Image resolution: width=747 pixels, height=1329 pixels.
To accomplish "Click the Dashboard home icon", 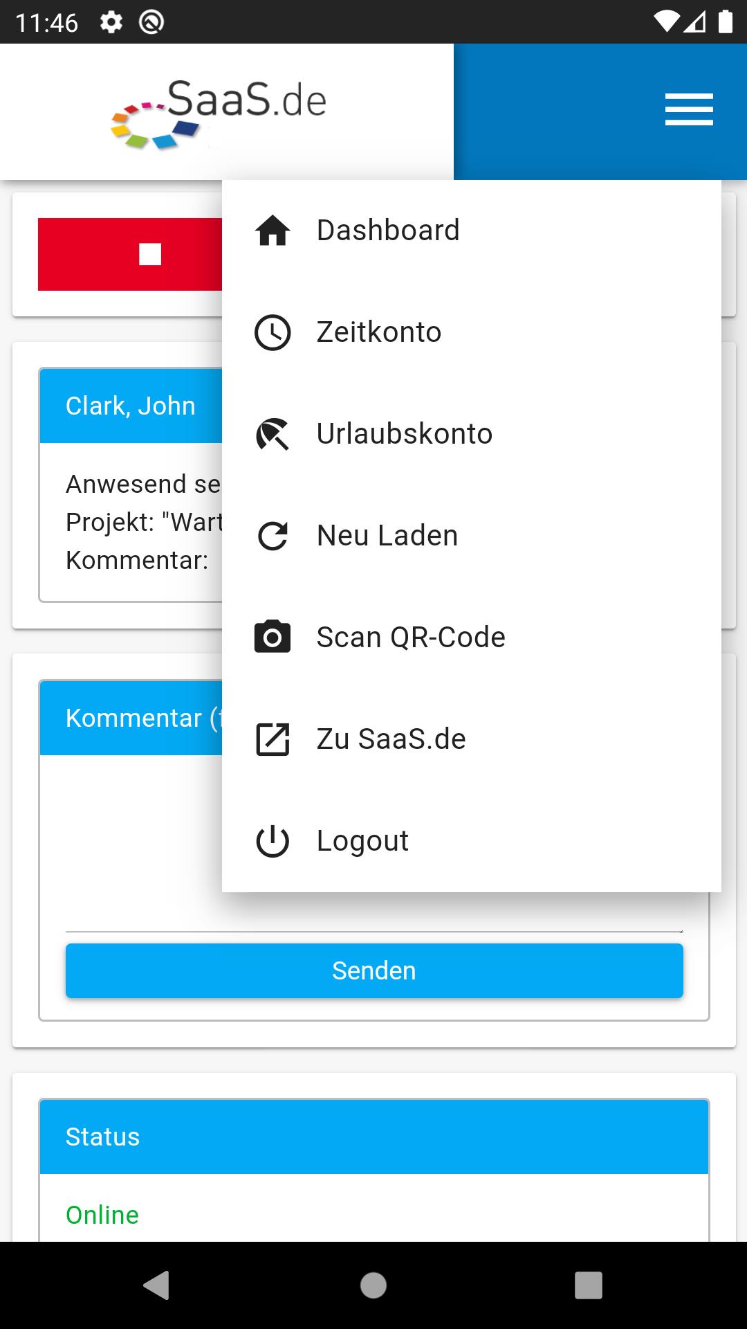I will tap(273, 230).
